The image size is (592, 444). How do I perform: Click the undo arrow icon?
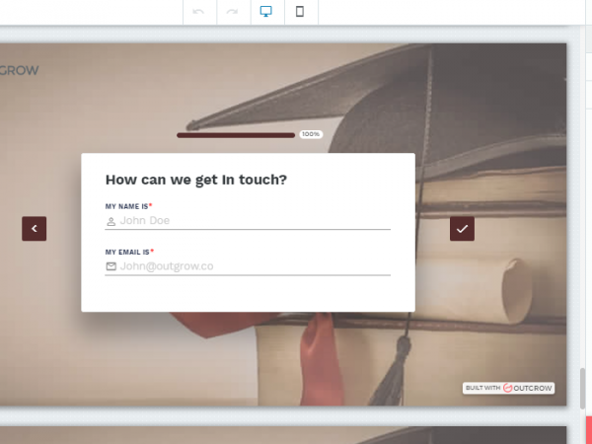[200, 12]
